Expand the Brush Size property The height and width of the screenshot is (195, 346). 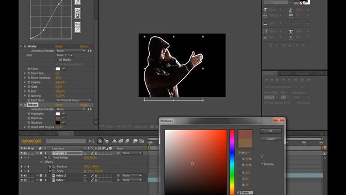tap(25, 73)
